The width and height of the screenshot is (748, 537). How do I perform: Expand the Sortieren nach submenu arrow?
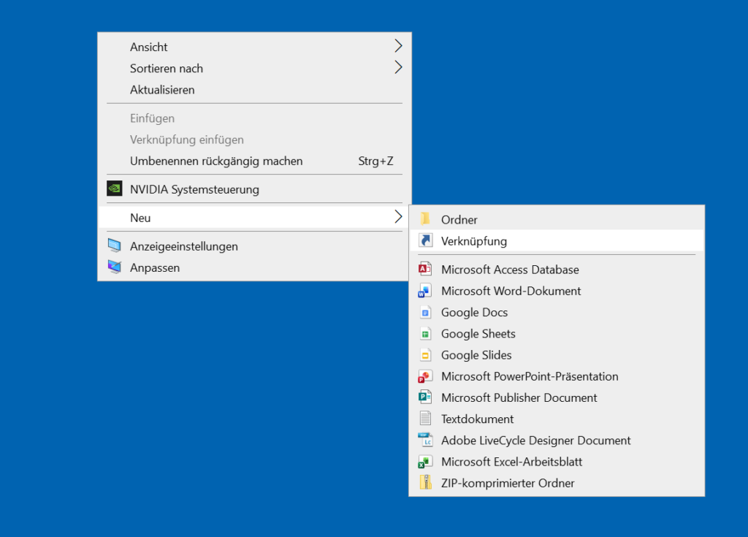398,68
